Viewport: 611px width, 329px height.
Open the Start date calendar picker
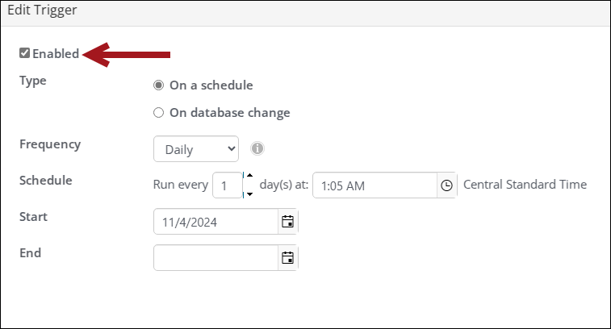pos(287,222)
